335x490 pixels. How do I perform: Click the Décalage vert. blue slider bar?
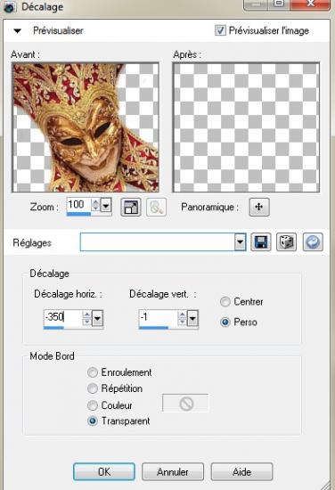[x=154, y=328]
